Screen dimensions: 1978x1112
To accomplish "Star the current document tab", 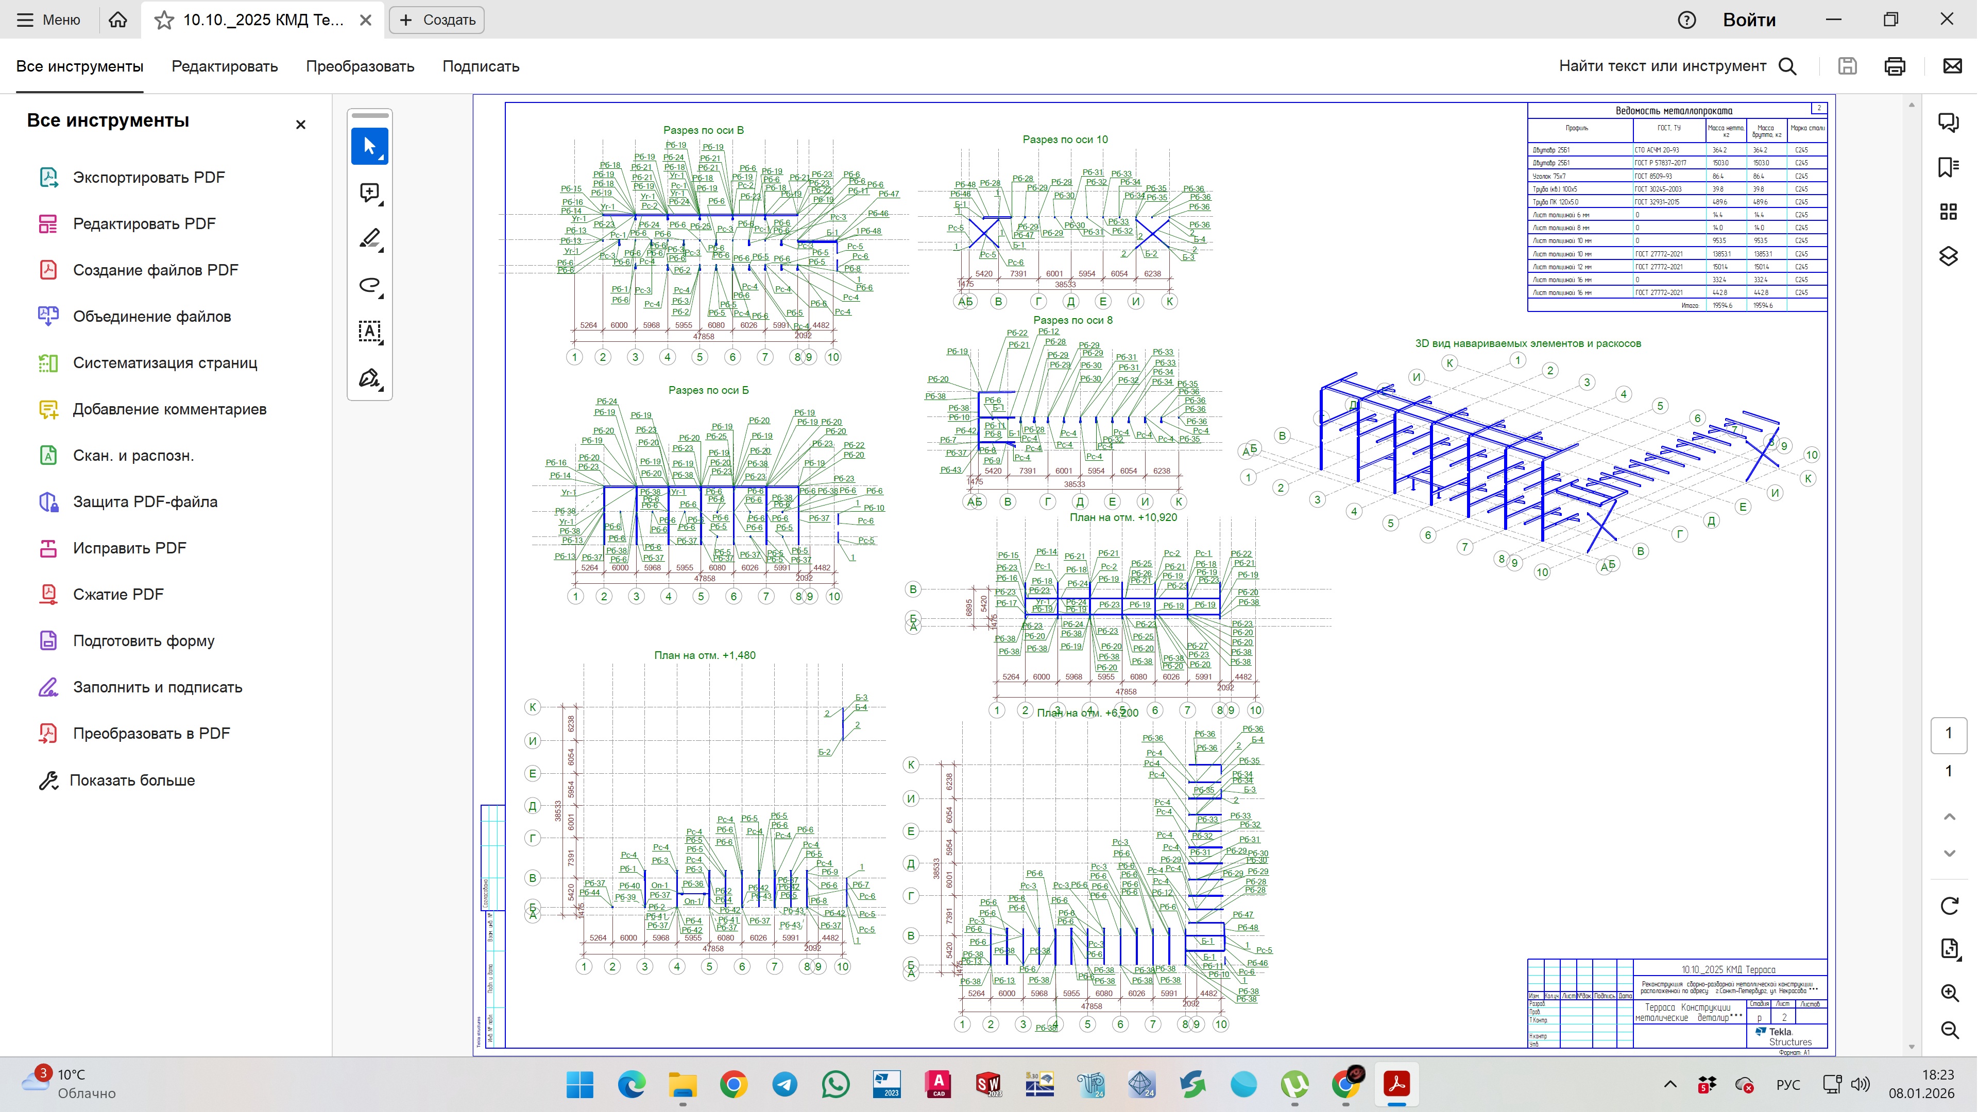I will coord(164,20).
